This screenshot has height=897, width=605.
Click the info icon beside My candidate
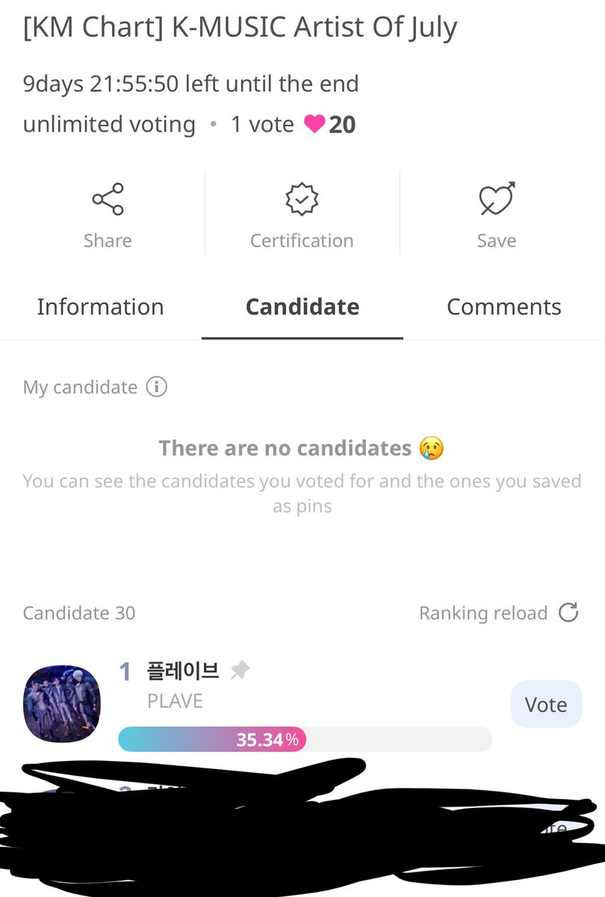tap(156, 387)
